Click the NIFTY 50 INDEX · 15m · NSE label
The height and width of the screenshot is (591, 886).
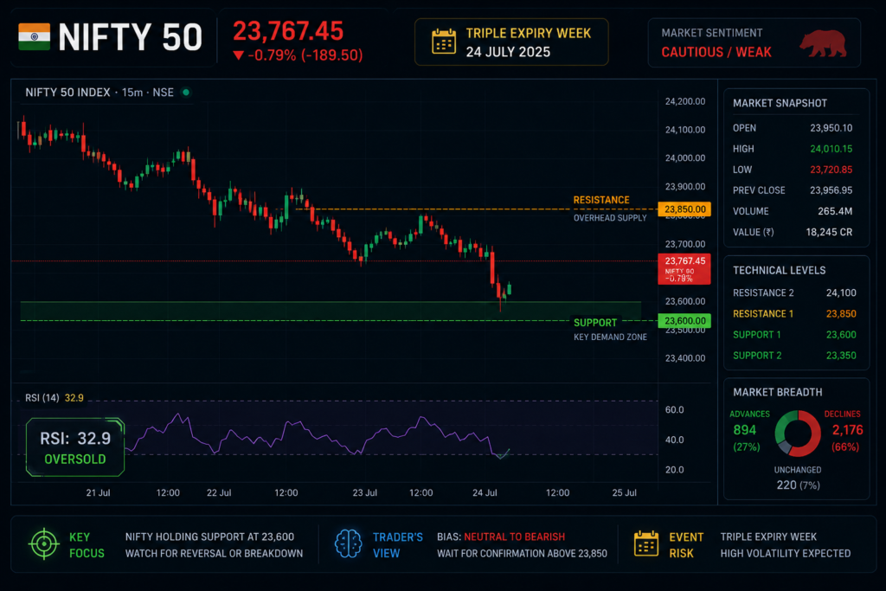tap(100, 92)
